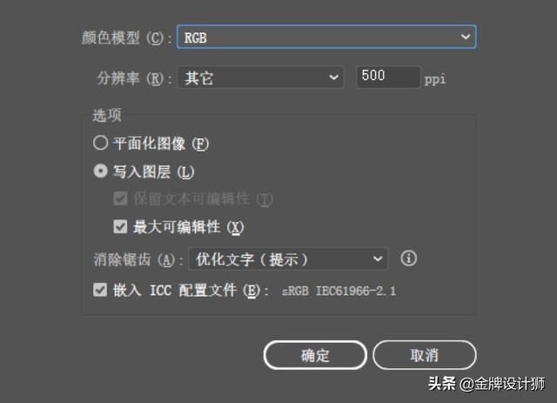Click the chevron arrow on the RGB color model box
Viewport: 557px width, 403px height.
pos(466,37)
